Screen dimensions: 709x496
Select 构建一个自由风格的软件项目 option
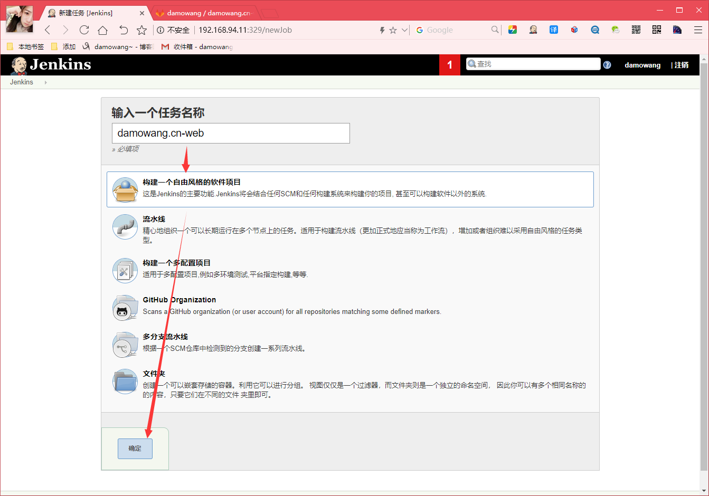tap(350, 189)
